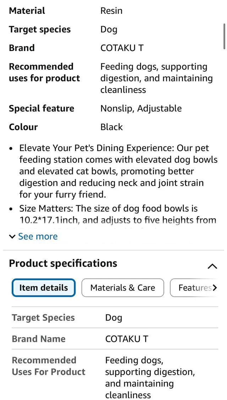Select the Dog target species value
Image resolution: width=227 pixels, height=400 pixels.
[109, 29]
